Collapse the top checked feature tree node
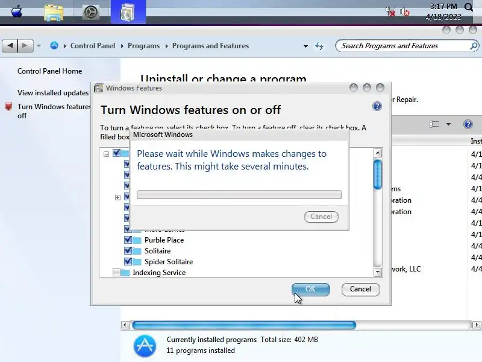482x362 pixels. (107, 154)
